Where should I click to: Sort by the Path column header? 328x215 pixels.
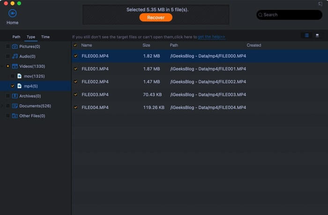tap(174, 45)
